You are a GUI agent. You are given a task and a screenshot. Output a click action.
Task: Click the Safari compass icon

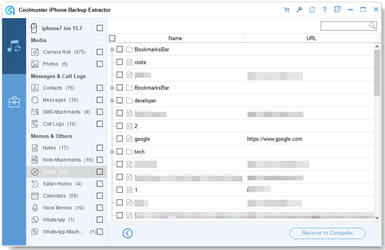point(35,172)
